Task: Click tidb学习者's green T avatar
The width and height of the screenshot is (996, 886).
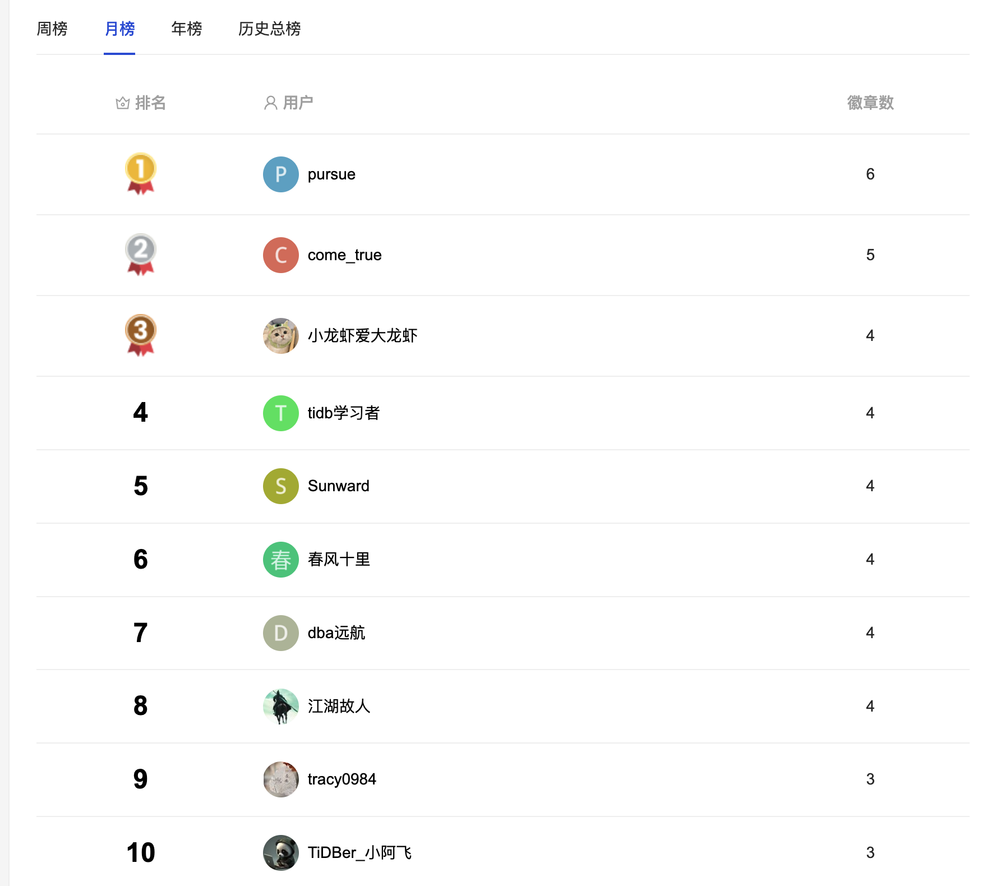Action: [x=280, y=413]
